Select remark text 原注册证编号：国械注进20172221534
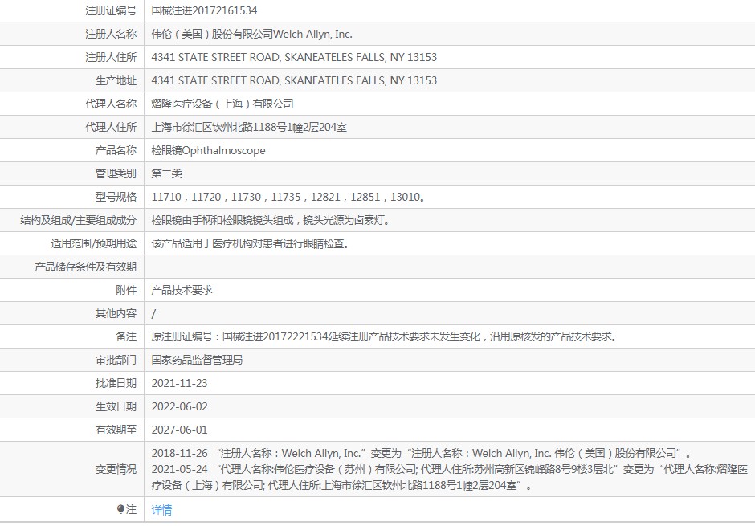 pyautogui.click(x=239, y=336)
